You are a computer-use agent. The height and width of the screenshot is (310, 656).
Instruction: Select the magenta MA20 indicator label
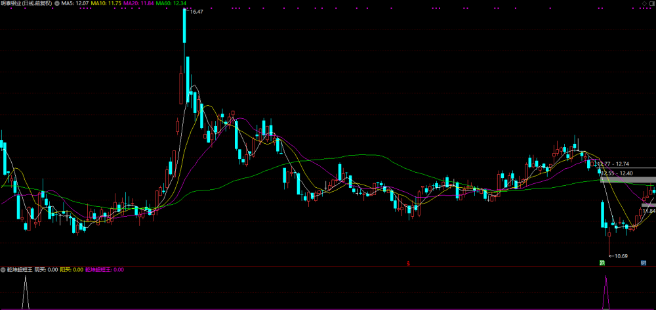pyautogui.click(x=139, y=3)
